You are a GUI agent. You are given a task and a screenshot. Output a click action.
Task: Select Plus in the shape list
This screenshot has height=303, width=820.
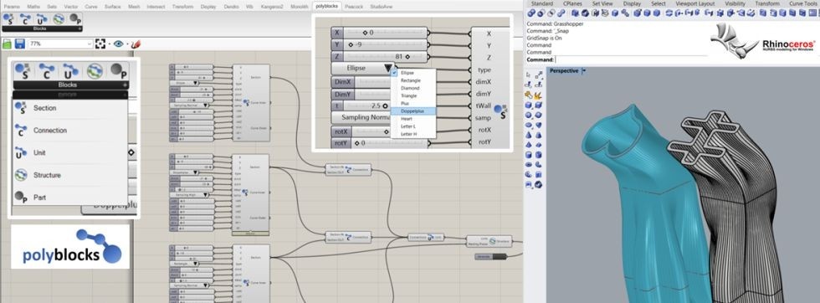point(413,104)
